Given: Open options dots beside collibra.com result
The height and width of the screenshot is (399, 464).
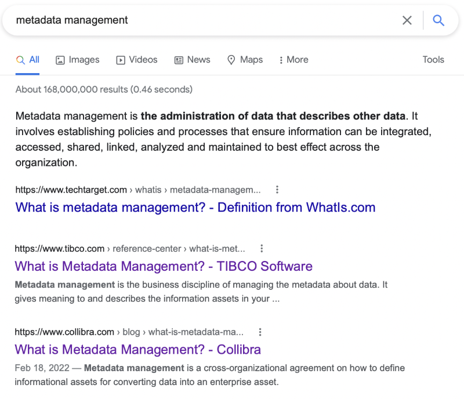Looking at the screenshot, I should coord(260,332).
